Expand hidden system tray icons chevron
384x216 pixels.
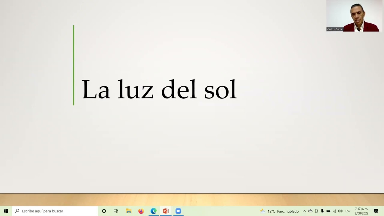tap(304, 211)
